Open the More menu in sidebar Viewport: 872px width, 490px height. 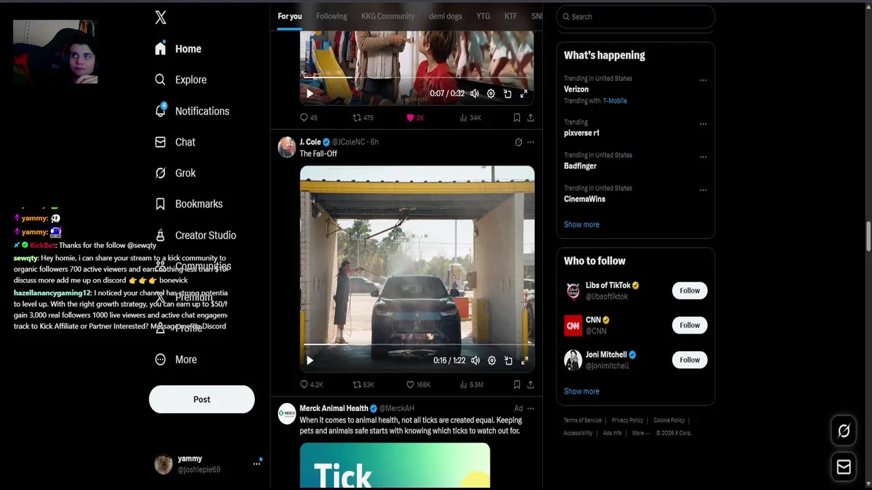(176, 359)
